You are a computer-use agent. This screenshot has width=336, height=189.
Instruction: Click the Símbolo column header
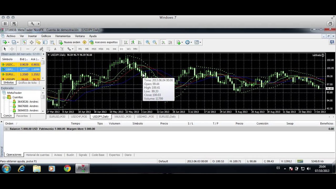pyautogui.click(x=7, y=59)
